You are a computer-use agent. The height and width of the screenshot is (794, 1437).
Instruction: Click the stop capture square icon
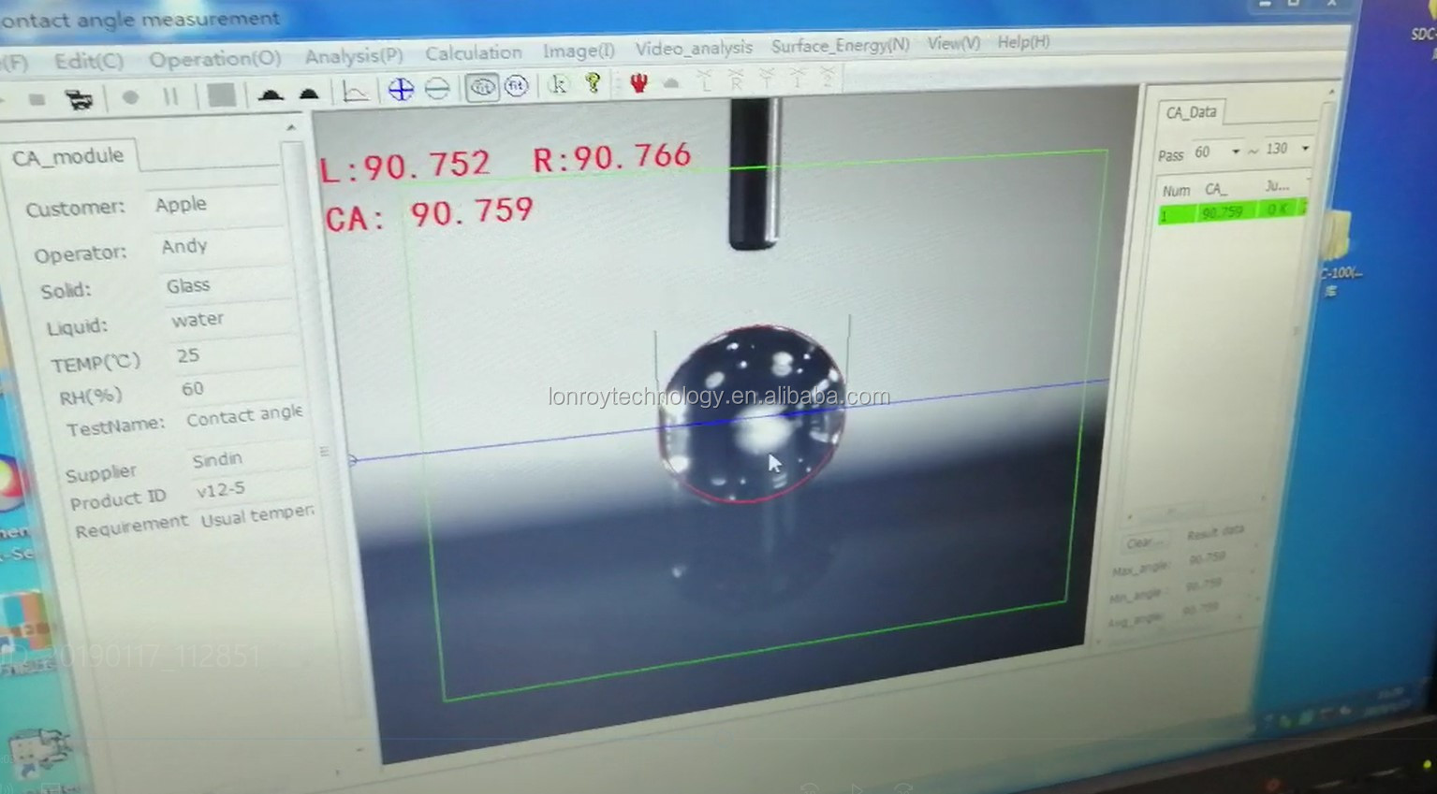pyautogui.click(x=220, y=95)
